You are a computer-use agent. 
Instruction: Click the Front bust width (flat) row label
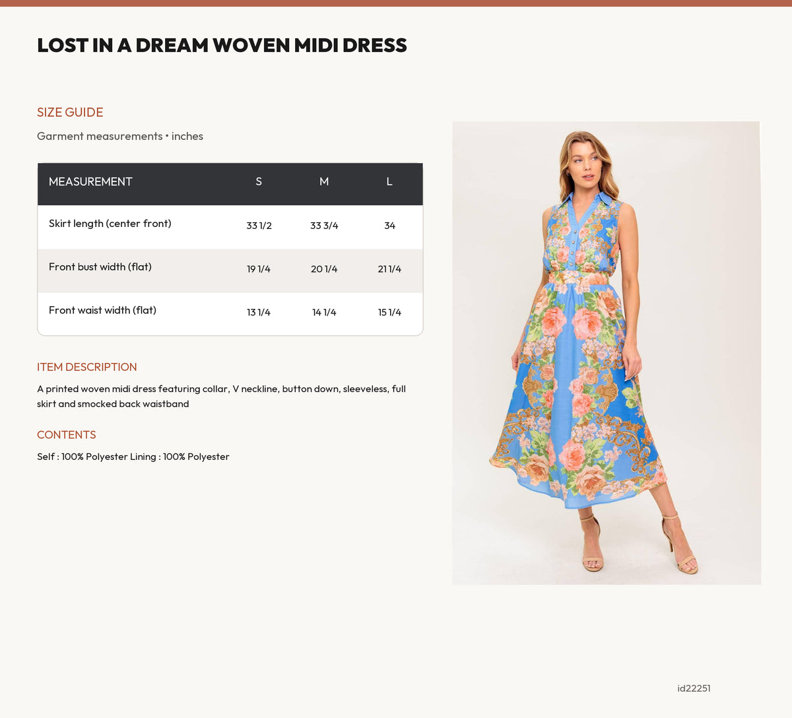point(100,267)
